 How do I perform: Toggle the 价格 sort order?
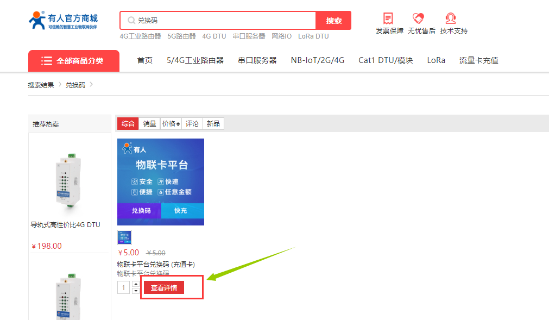tap(171, 123)
